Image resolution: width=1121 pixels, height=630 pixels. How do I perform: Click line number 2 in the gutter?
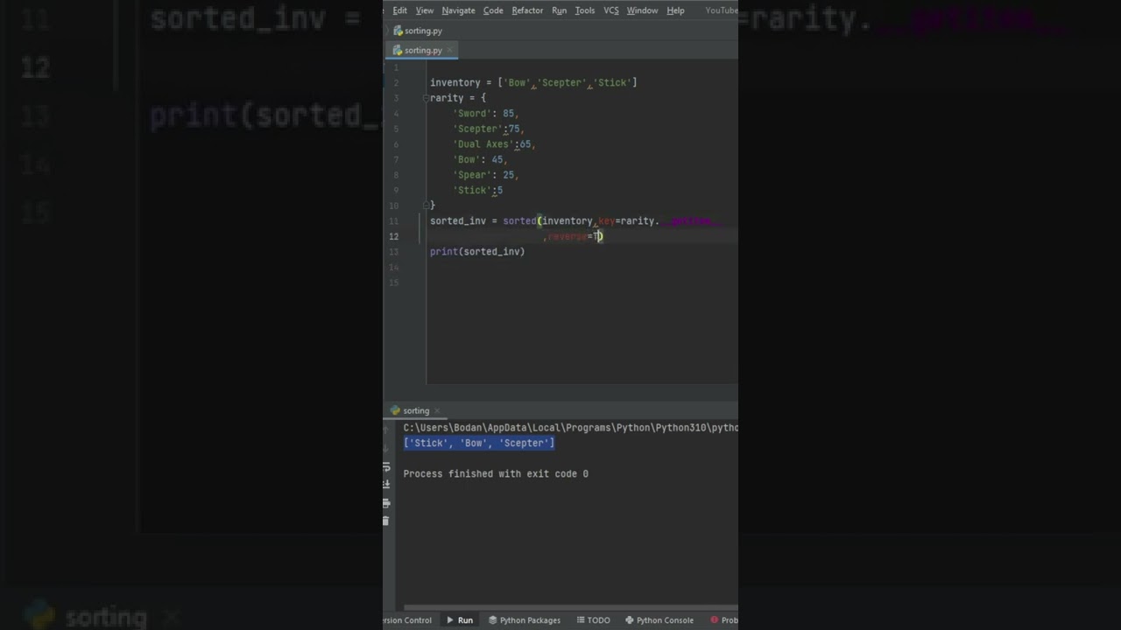(397, 82)
